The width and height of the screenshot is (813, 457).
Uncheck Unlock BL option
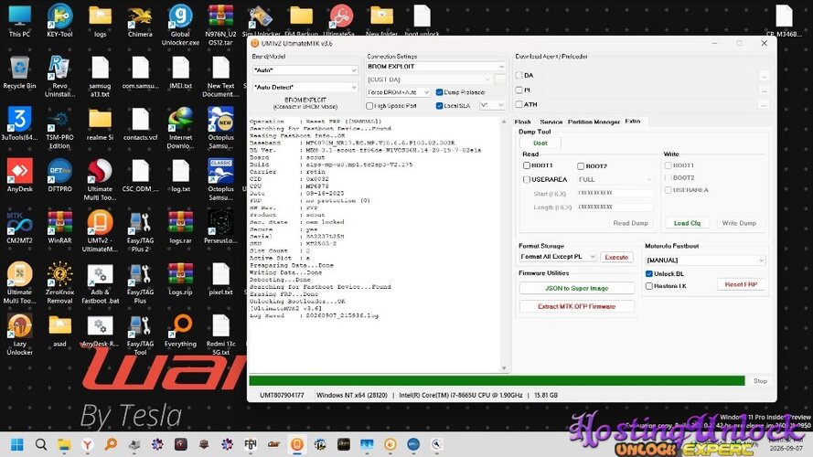click(649, 273)
